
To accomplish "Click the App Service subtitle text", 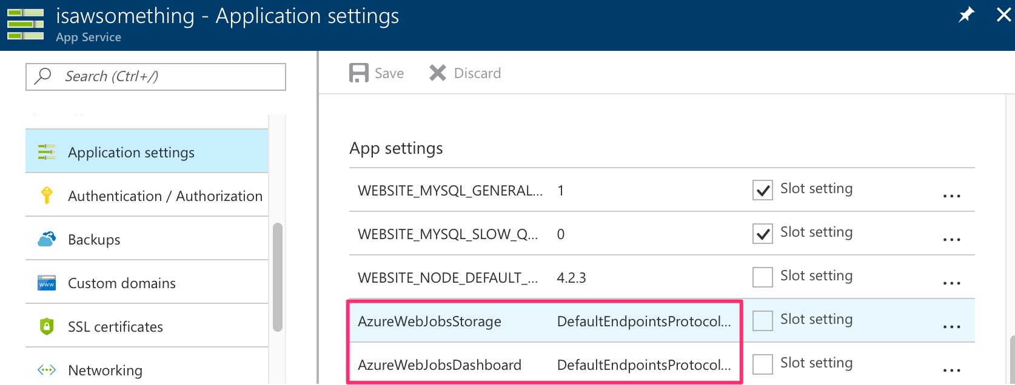I will (89, 38).
